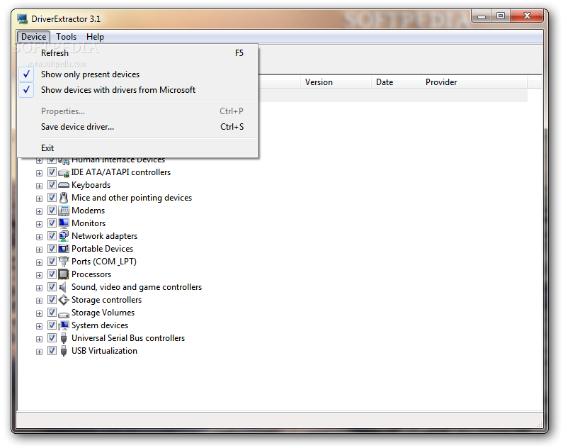Uncheck the USB Virtualization checkbox
This screenshot has height=448, width=563.
(x=52, y=351)
